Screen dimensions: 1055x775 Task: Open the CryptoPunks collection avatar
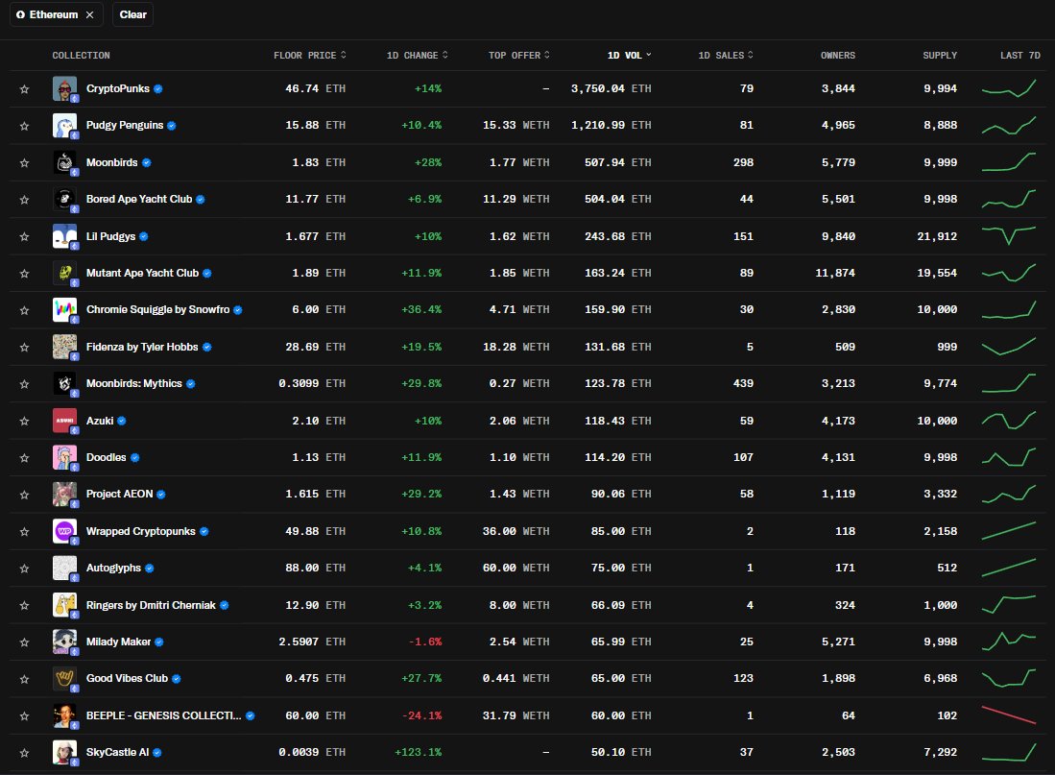(64, 89)
